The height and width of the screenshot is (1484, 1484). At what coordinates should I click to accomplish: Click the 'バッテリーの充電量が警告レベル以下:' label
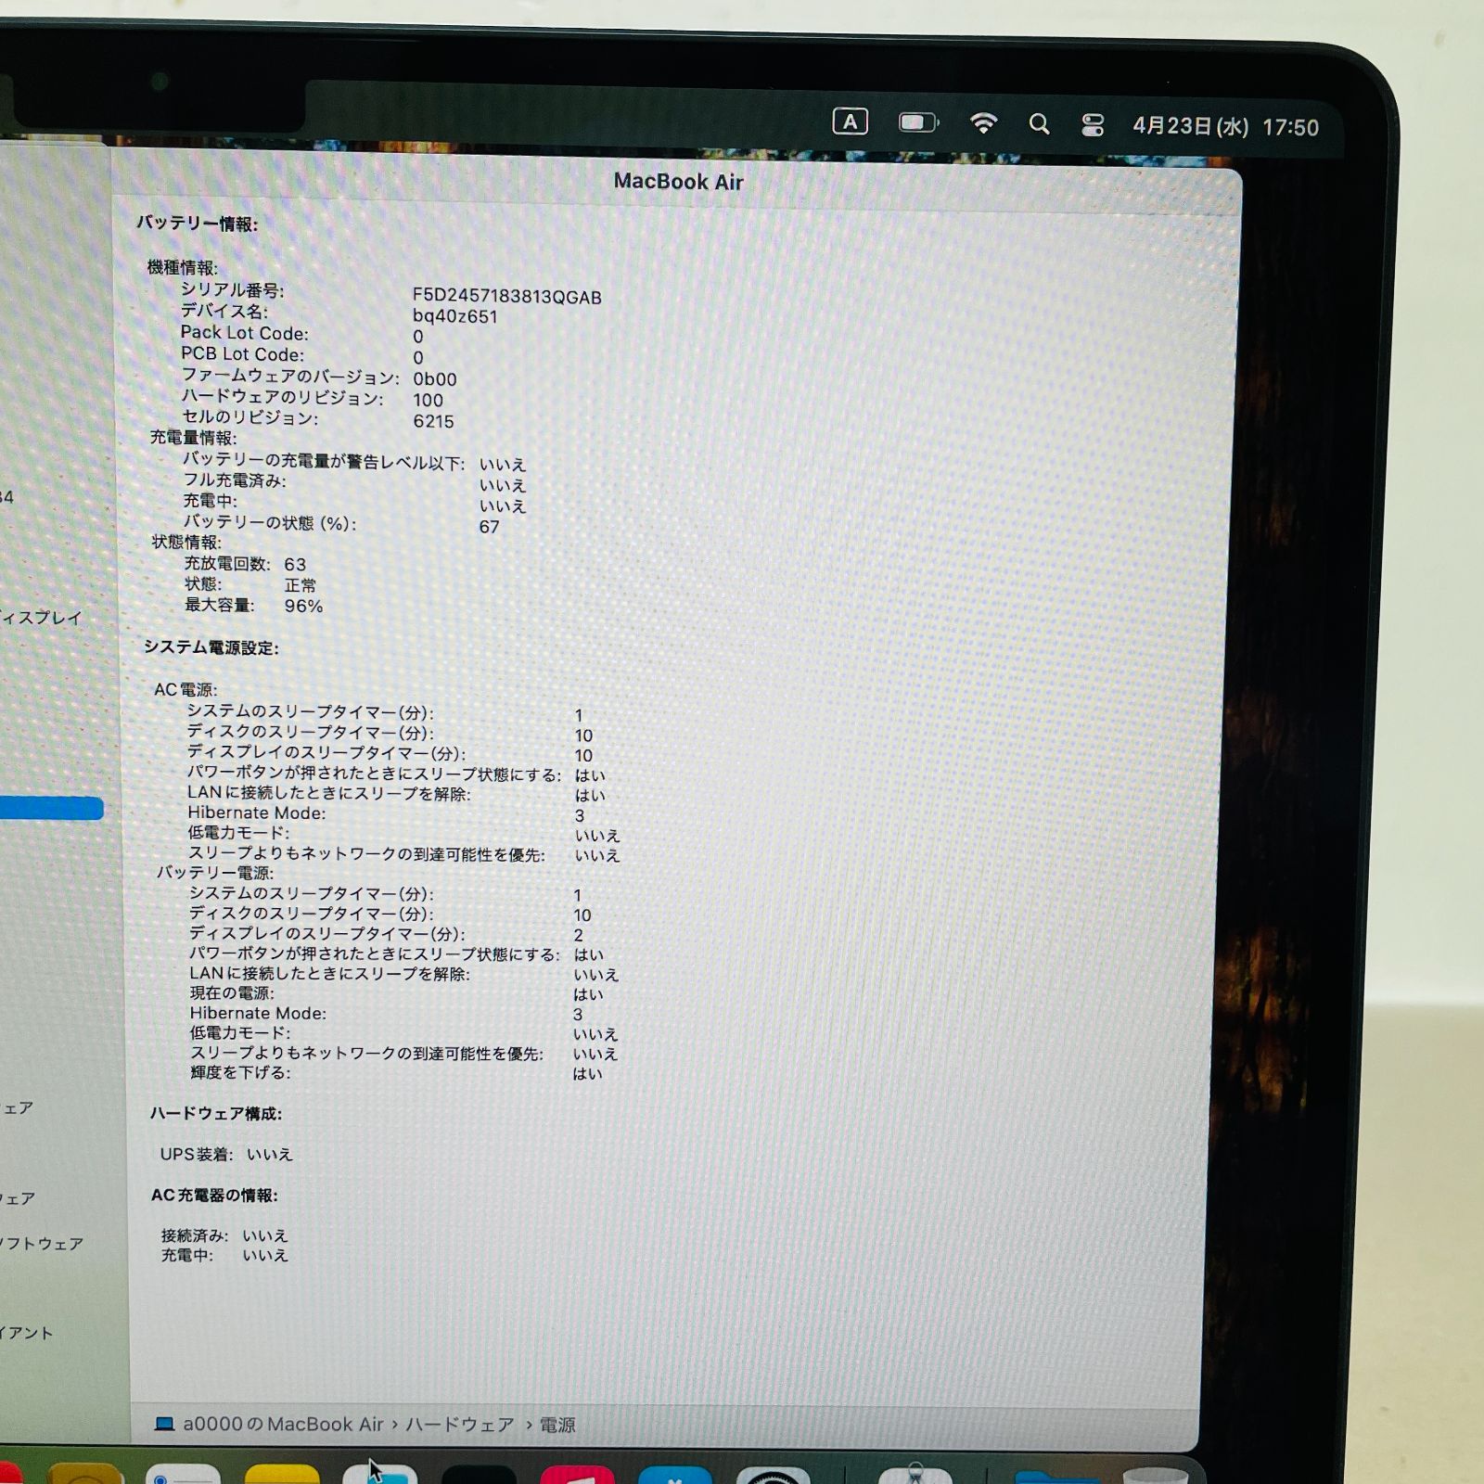pyautogui.click(x=324, y=460)
